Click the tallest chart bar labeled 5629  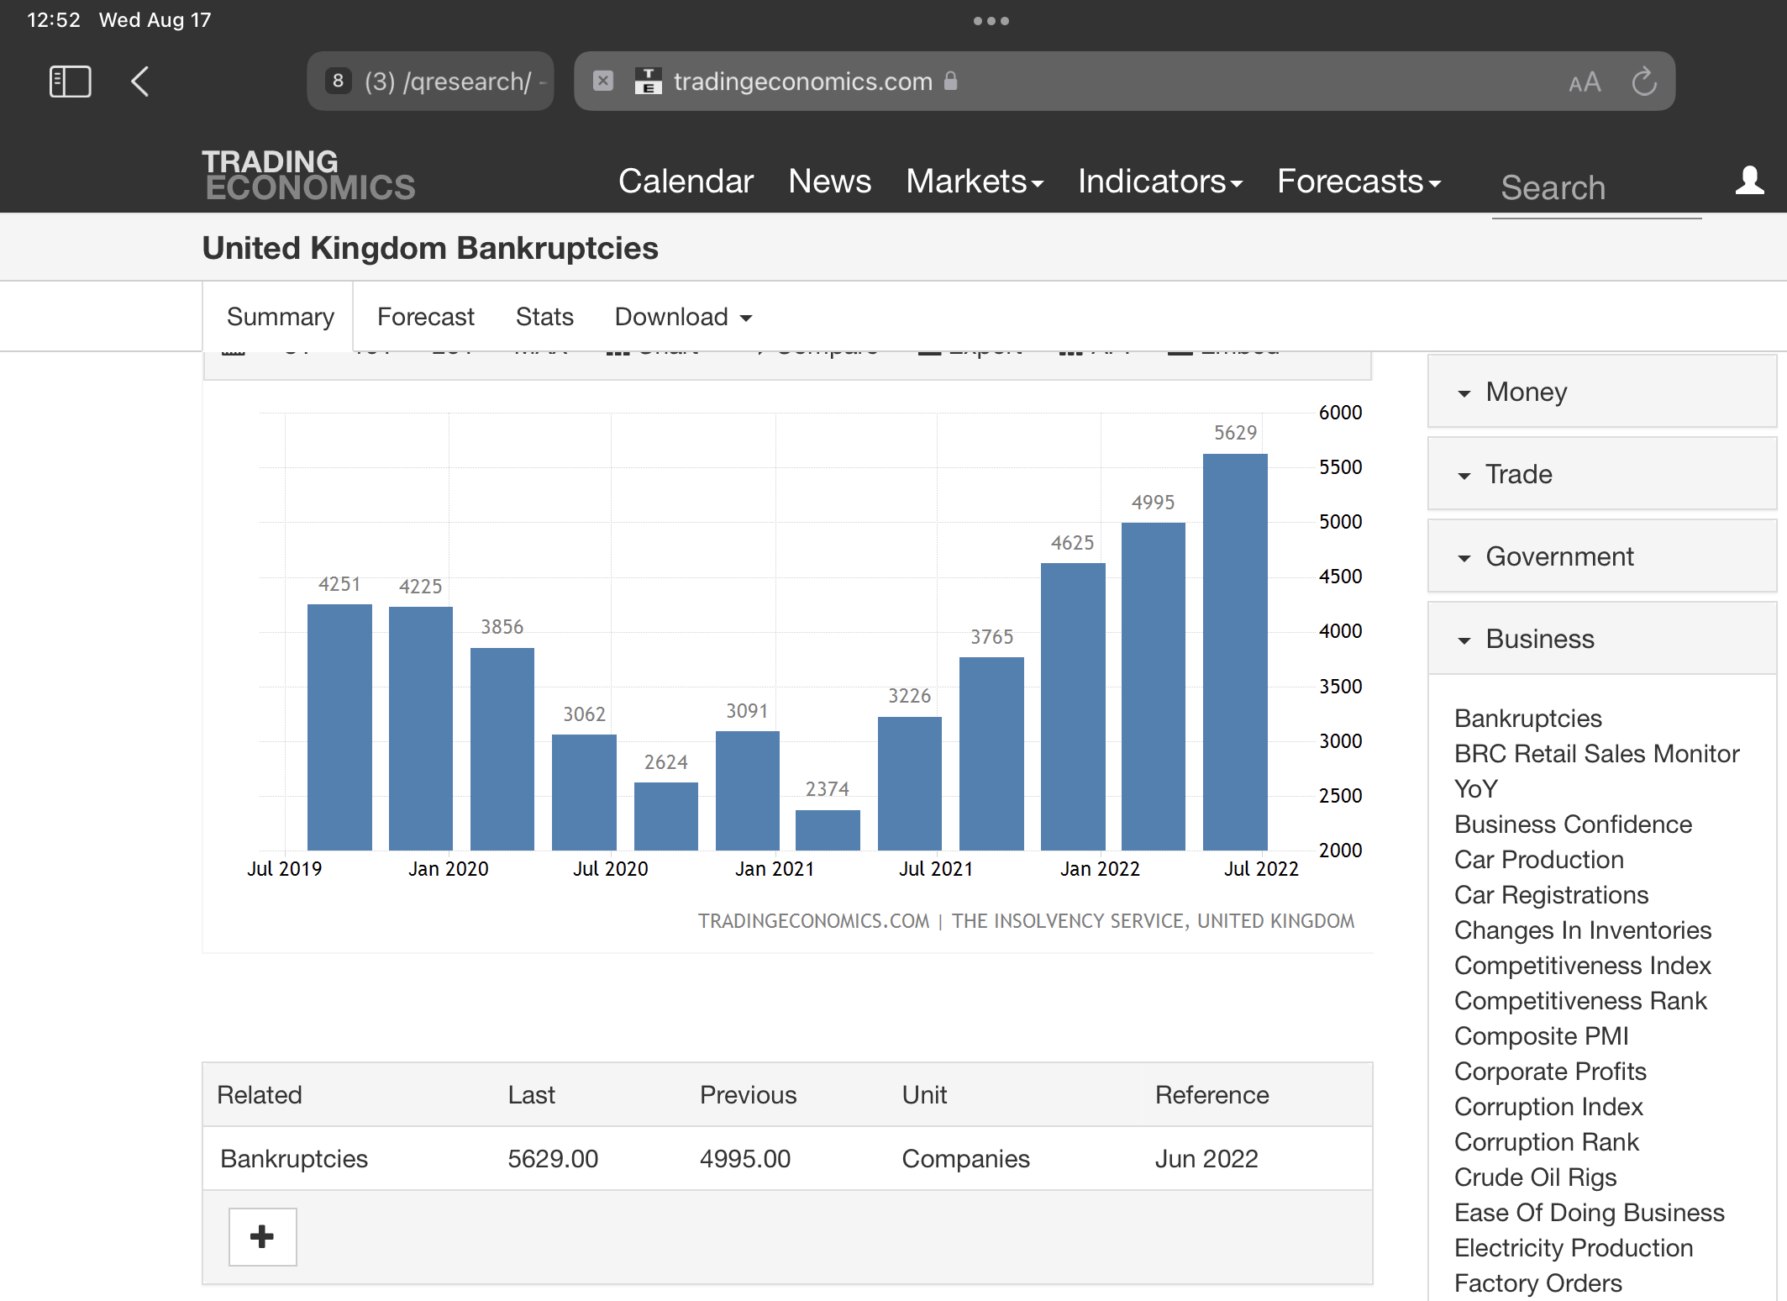pyautogui.click(x=1235, y=652)
